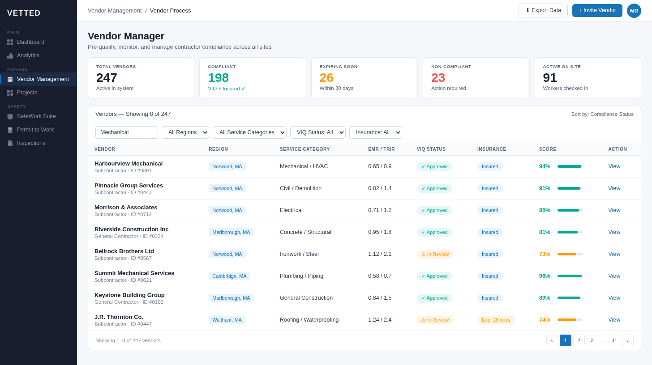
Task: Expand the VIQ Status filter dropdown
Action: coord(317,132)
